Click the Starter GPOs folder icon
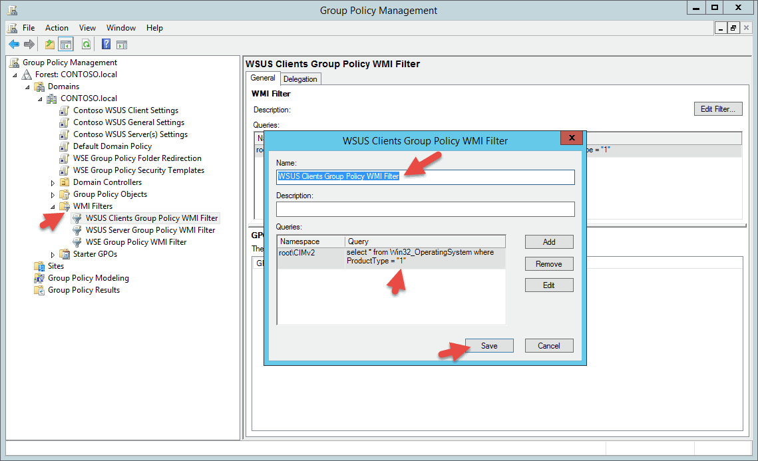Screen dimensions: 758x461 (x=65, y=254)
